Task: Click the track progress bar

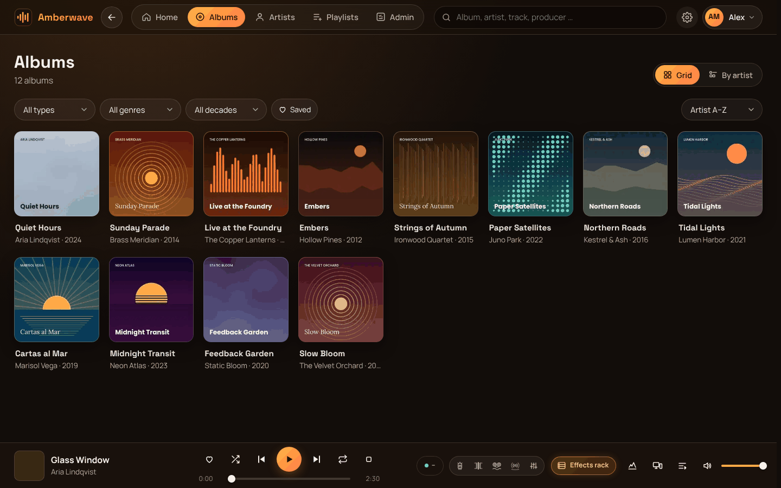Action: (x=291, y=479)
